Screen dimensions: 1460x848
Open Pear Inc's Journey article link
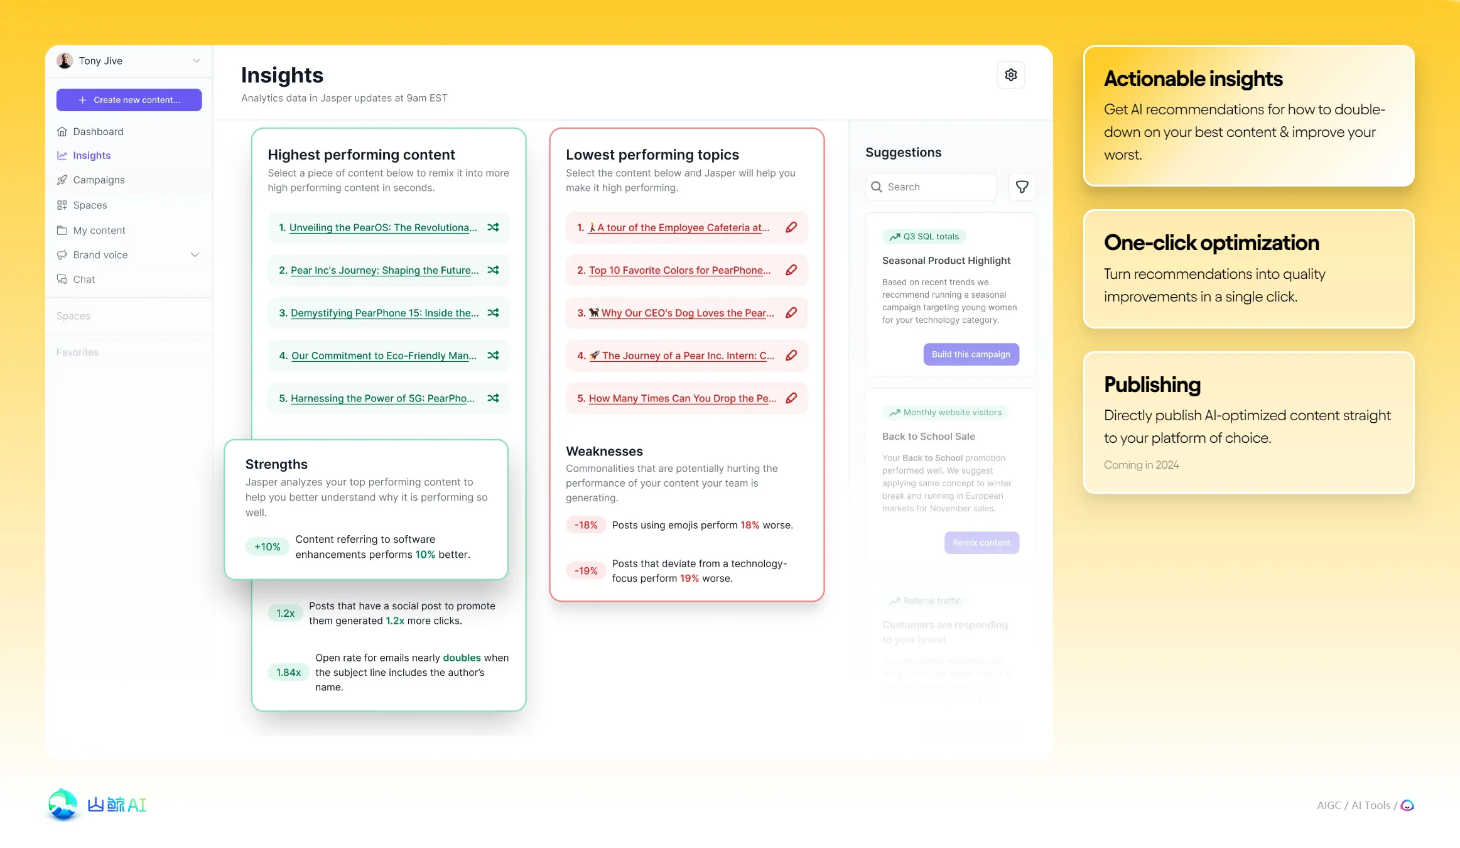click(384, 271)
